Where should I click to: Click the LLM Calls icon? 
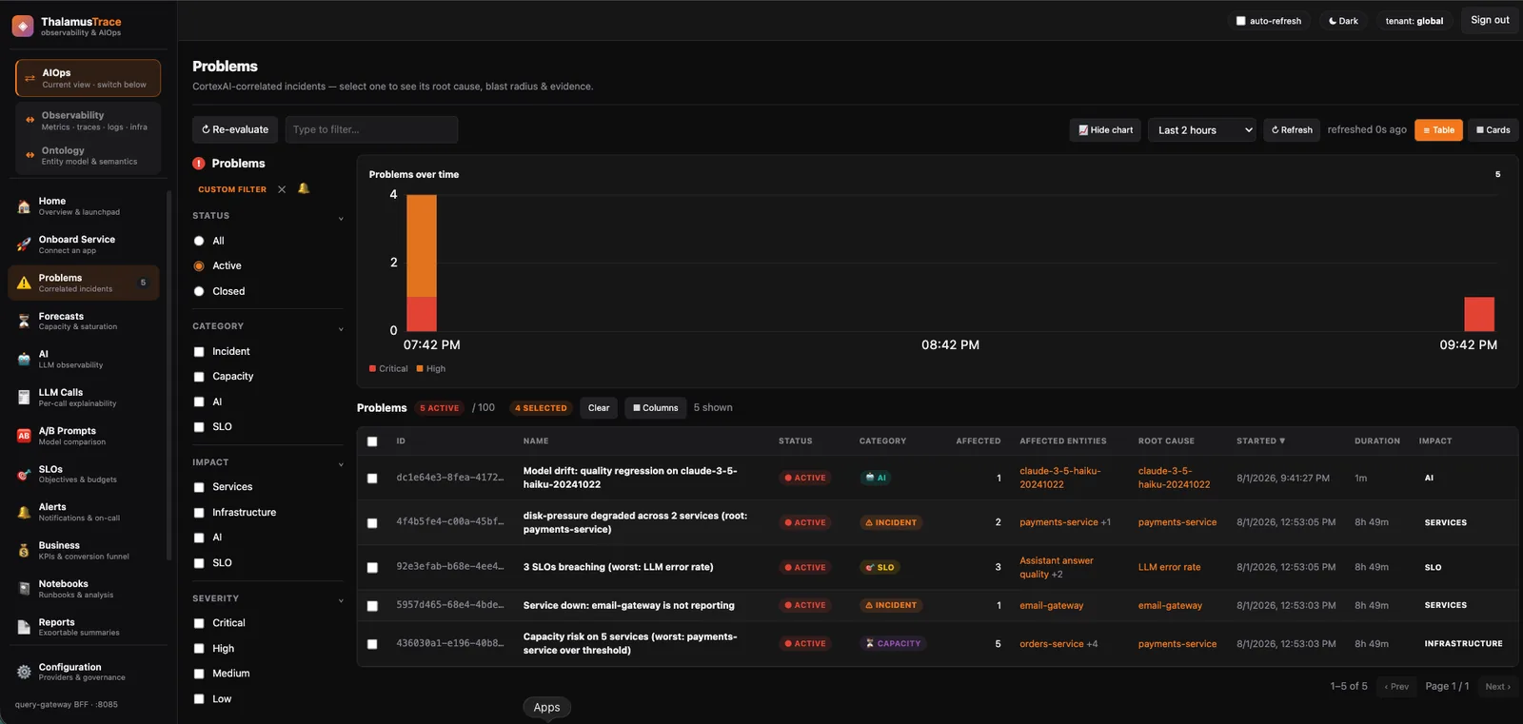tap(24, 398)
